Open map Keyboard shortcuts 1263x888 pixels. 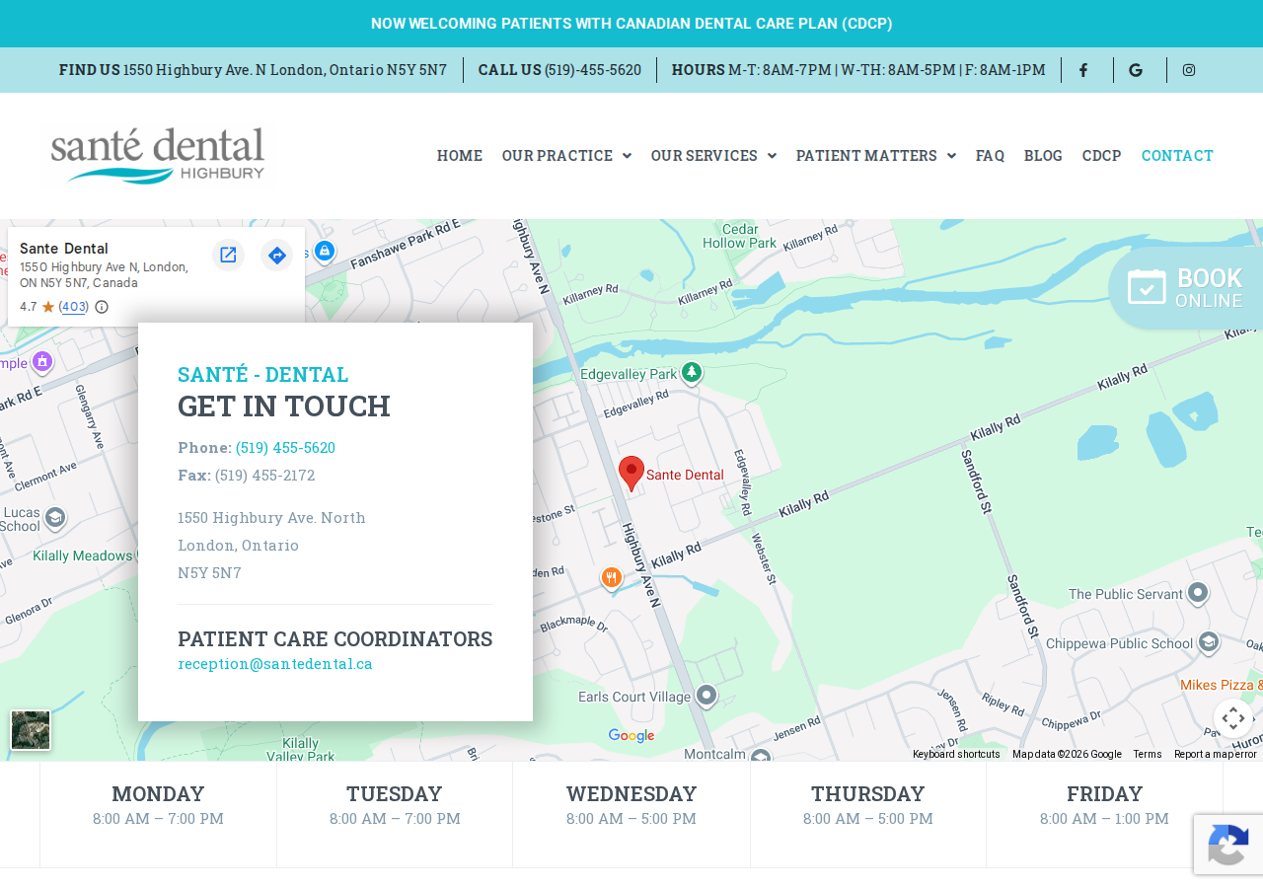click(x=956, y=755)
